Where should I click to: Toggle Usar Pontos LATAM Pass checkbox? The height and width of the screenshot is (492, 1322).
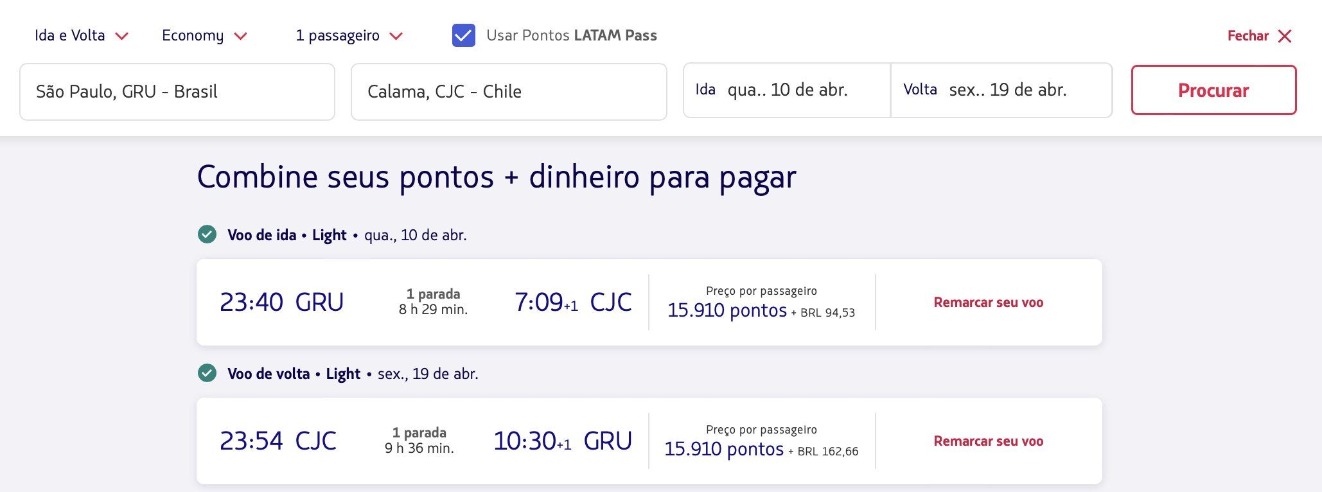[464, 35]
